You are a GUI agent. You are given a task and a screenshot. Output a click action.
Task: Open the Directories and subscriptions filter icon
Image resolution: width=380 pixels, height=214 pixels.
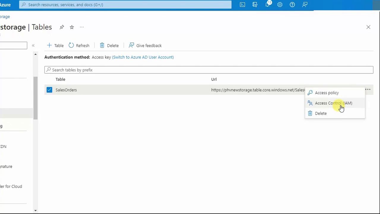coord(255,4)
